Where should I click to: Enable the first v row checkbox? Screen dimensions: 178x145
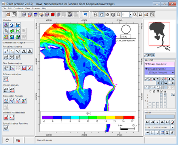pos(150,104)
